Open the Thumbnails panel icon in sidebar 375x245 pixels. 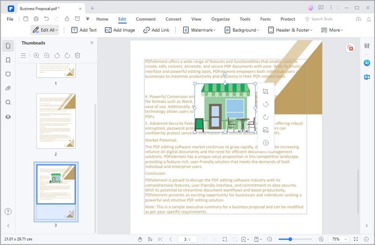8,46
